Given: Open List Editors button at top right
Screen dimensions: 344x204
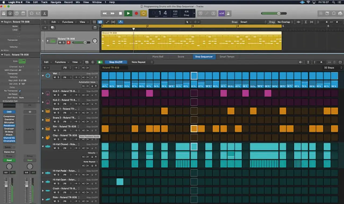Looking at the screenshot, I should [x=321, y=13].
